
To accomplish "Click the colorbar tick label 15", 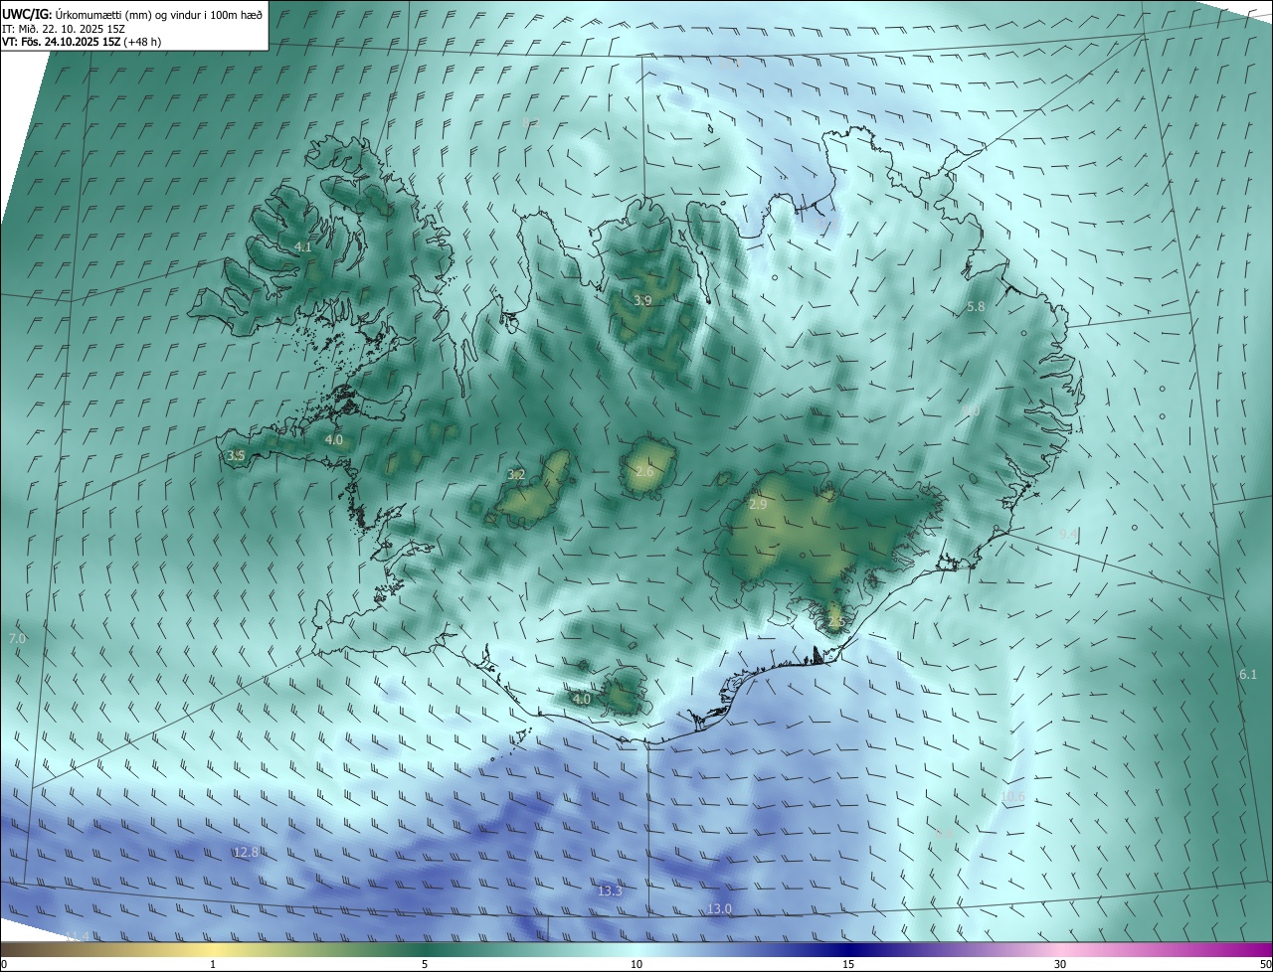I will coord(848,964).
